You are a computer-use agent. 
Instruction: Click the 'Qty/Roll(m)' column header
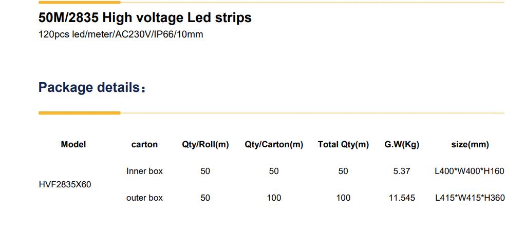pos(205,145)
